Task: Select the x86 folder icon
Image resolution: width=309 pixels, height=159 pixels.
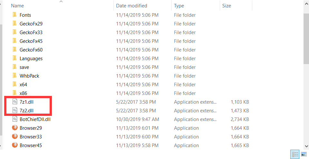Action: 14,93
